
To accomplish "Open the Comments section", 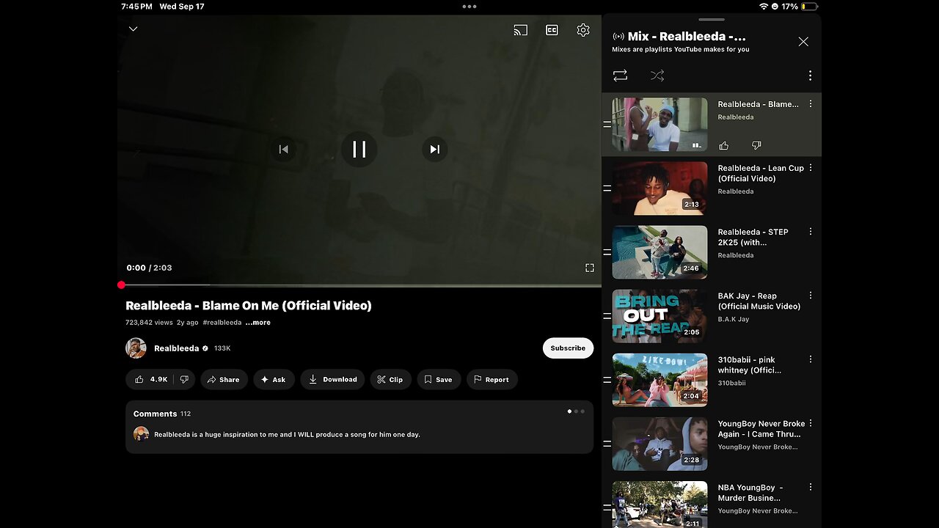I will click(x=359, y=427).
